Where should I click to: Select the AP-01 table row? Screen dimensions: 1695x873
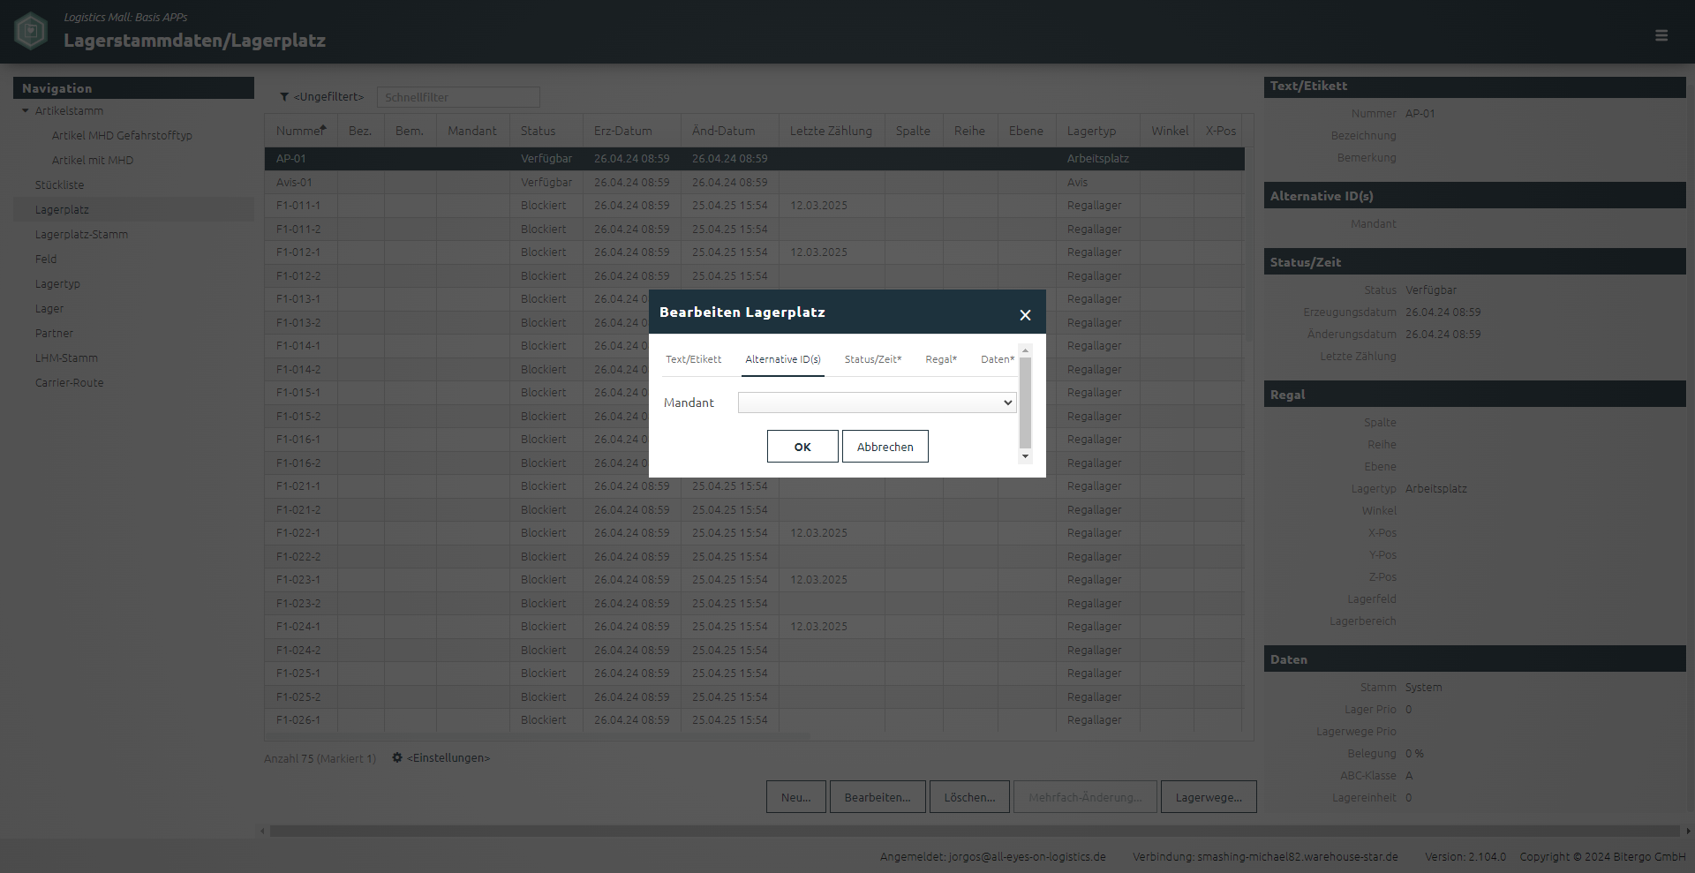(755, 159)
